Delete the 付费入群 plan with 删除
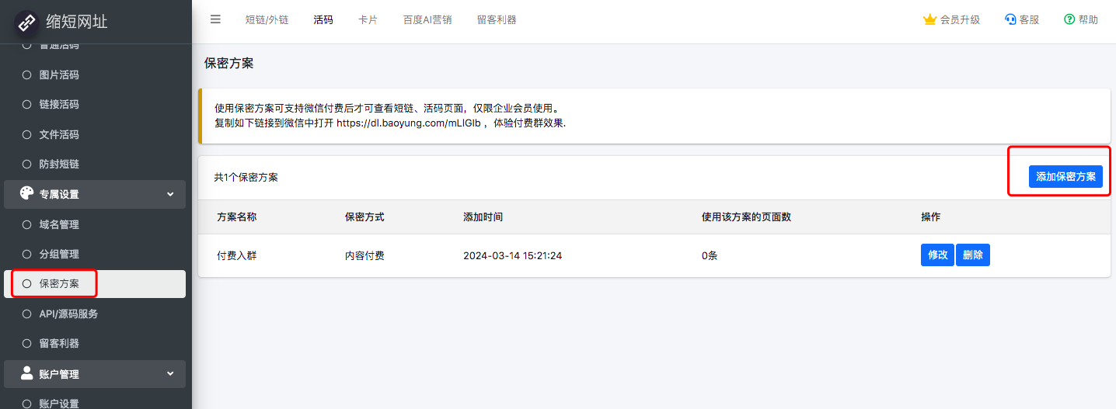 click(972, 255)
